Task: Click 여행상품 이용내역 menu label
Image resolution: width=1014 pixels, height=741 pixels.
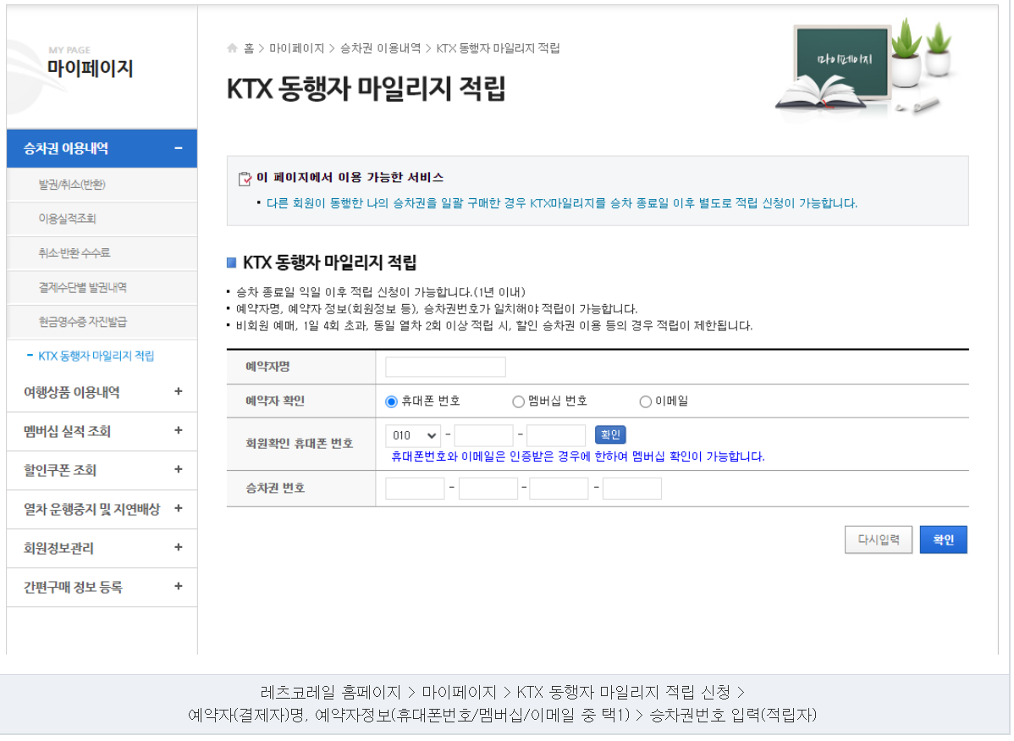Action: (x=72, y=393)
